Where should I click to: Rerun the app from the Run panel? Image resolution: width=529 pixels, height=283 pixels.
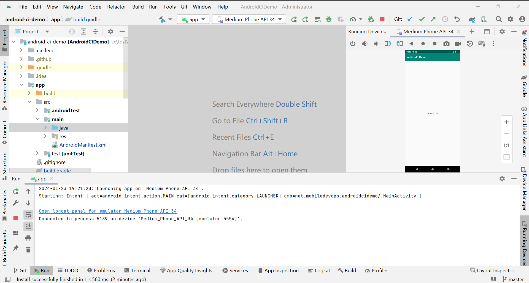16,191
